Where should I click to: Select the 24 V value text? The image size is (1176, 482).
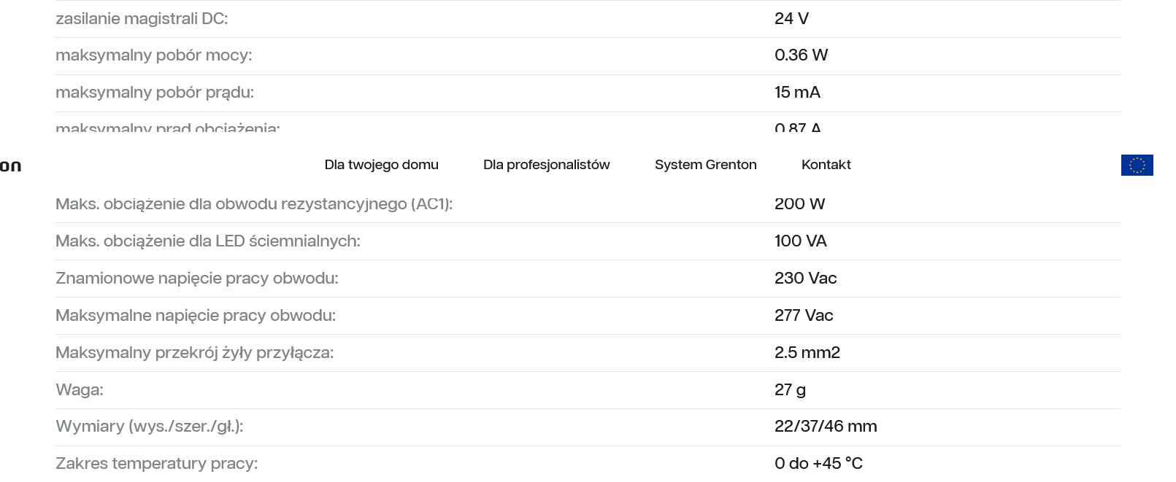tap(791, 19)
